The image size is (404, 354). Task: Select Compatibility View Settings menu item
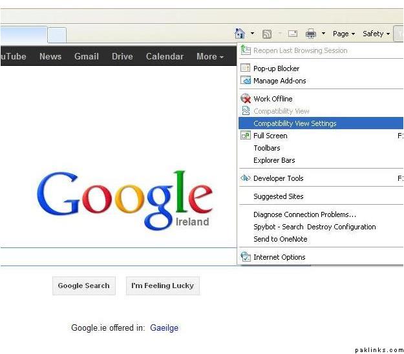pyautogui.click(x=295, y=123)
